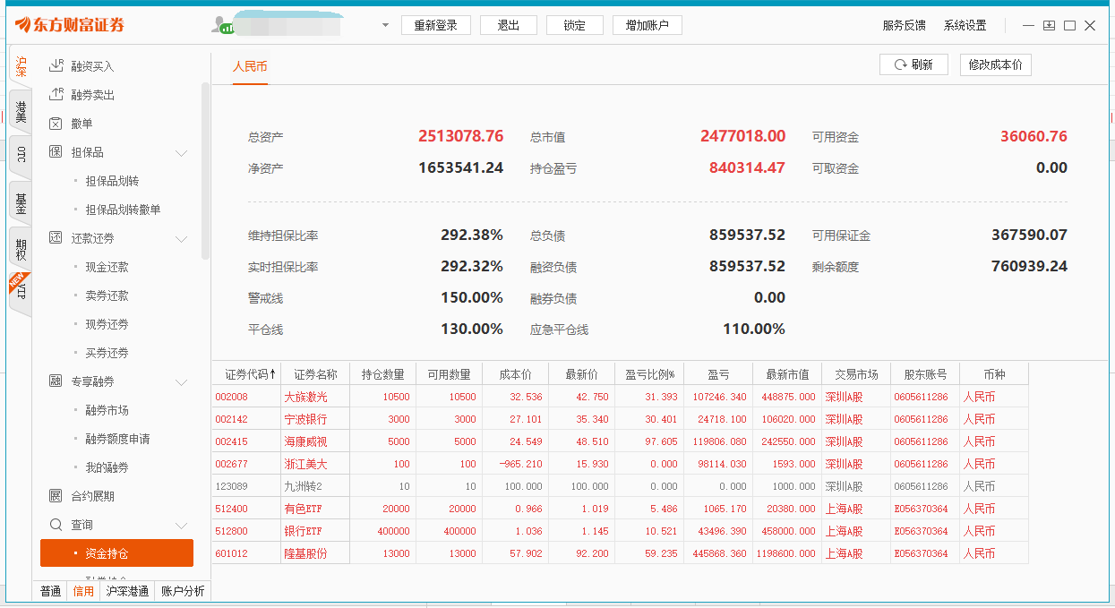Select the 浙江美大 holding row
The image size is (1115, 608).
(620, 464)
